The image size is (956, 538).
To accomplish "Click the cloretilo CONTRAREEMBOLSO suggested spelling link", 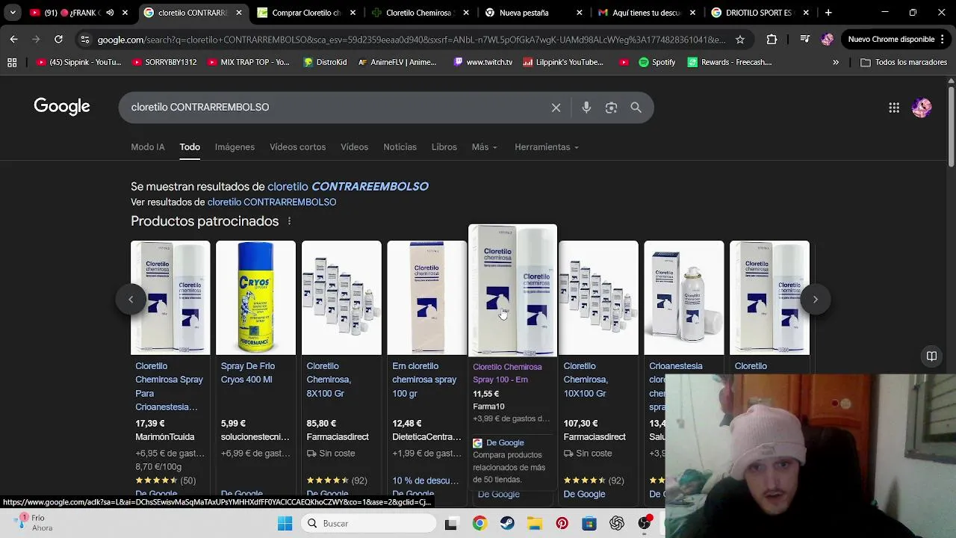I will click(x=348, y=187).
